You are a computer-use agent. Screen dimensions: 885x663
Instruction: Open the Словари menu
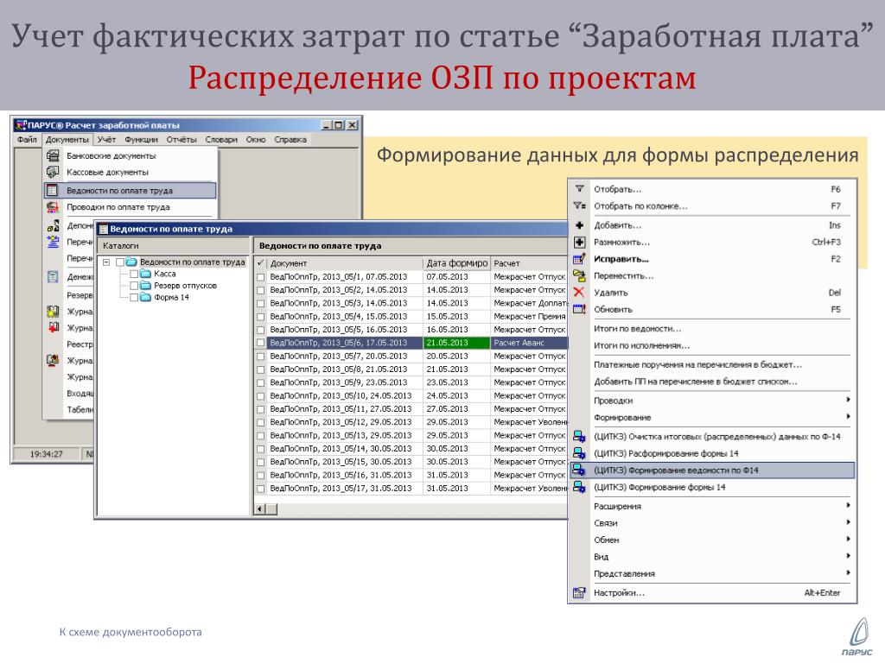pos(221,139)
